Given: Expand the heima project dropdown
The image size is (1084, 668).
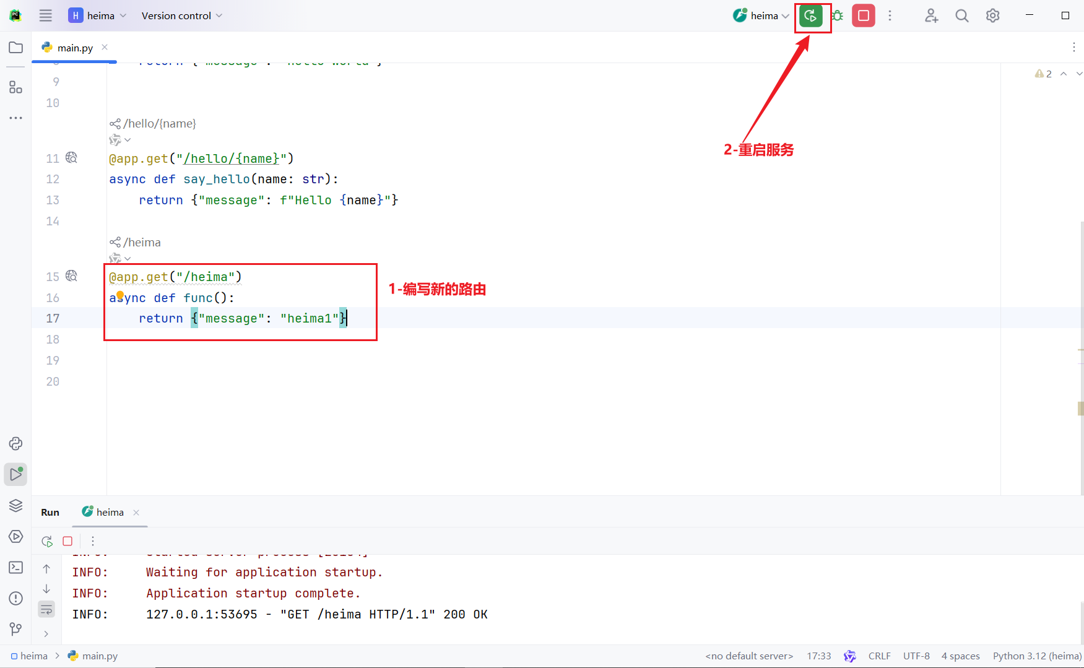Looking at the screenshot, I should coord(98,16).
